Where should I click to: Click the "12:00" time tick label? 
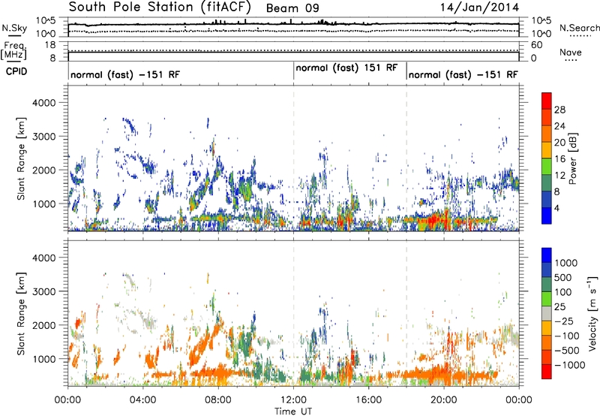coord(293,400)
